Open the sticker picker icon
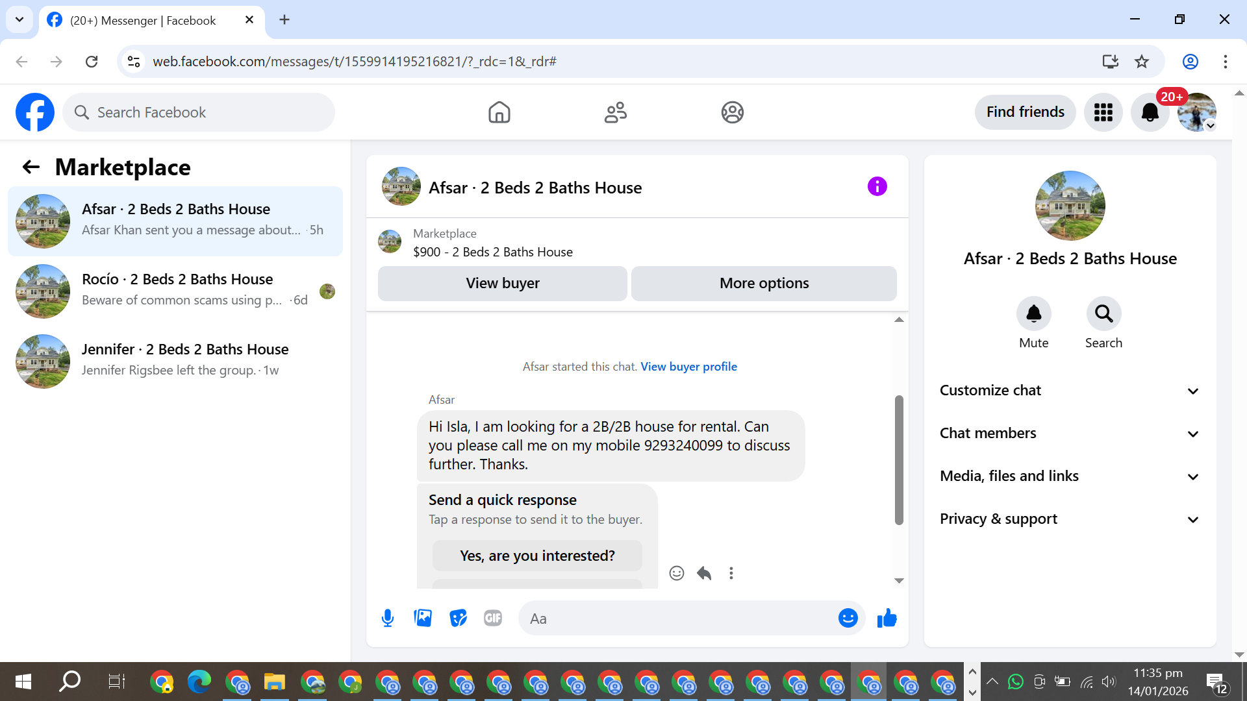The image size is (1247, 701). pyautogui.click(x=458, y=618)
